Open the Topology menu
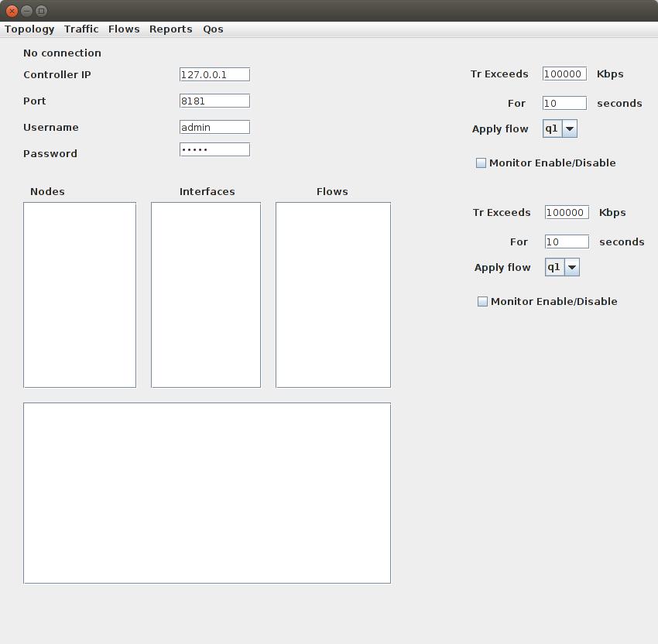 click(x=29, y=29)
